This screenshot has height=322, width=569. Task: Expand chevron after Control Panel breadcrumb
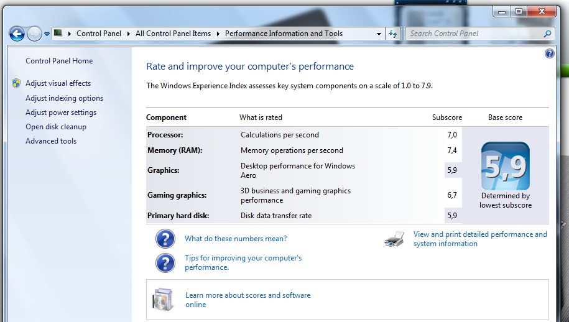(129, 34)
